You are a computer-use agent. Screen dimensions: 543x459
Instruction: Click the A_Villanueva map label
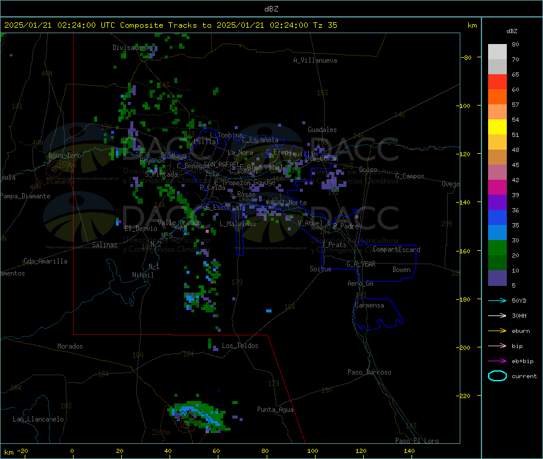315,60
